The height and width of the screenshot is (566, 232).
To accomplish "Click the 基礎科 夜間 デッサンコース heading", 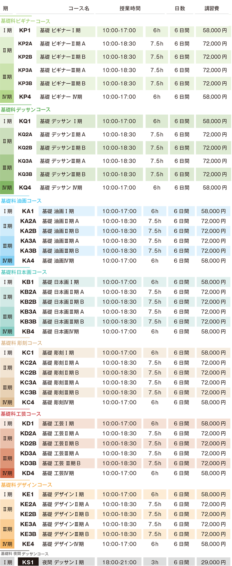I will point(25,554).
